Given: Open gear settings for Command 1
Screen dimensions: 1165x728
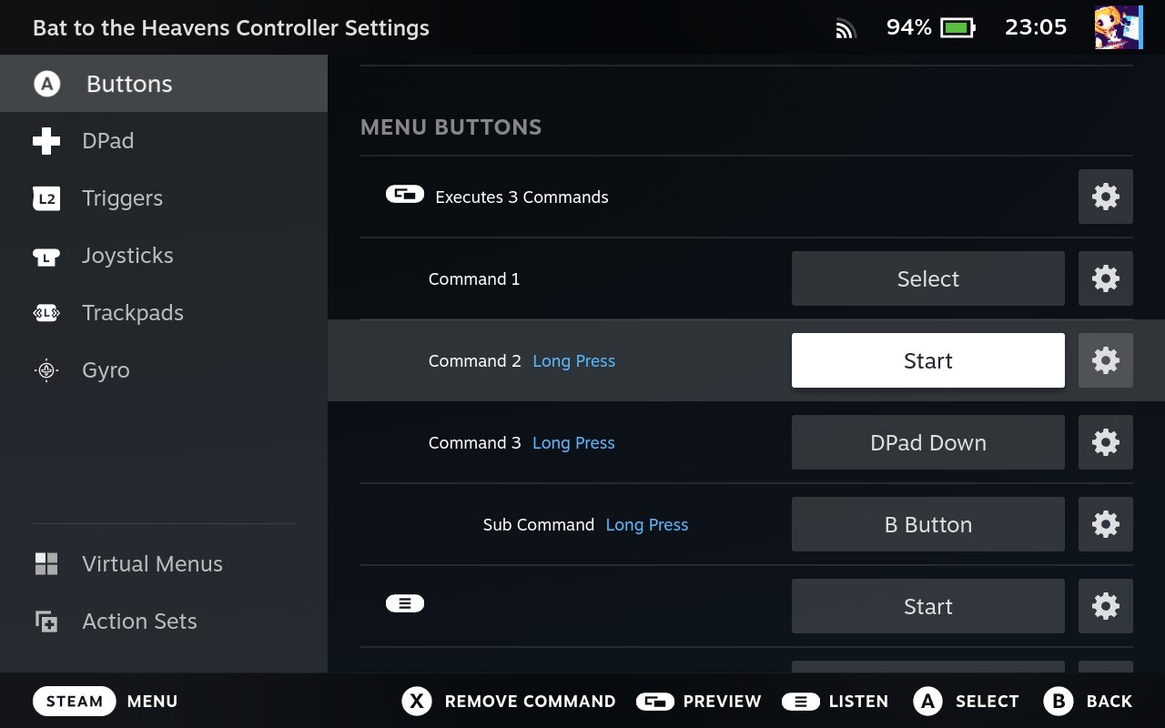Looking at the screenshot, I should [1105, 278].
